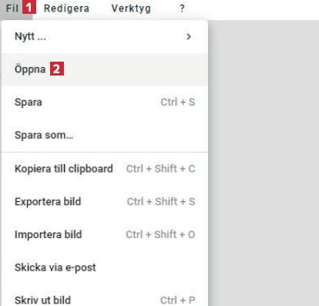Click the gray canvas area beside menu
The width and height of the screenshot is (319, 306).
point(264,163)
